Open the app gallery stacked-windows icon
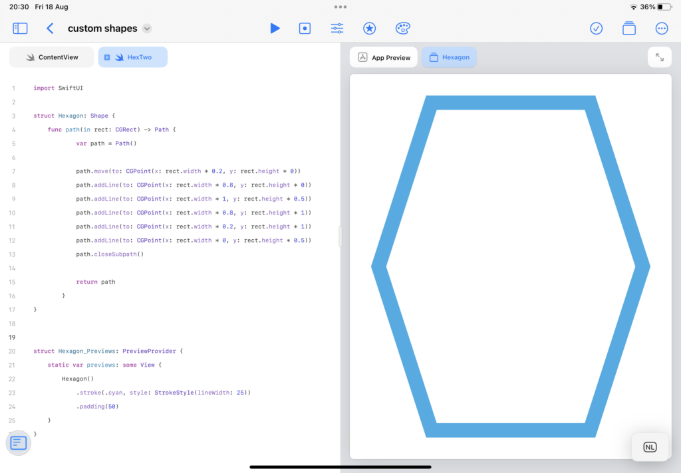This screenshot has height=473, width=681. coord(628,29)
